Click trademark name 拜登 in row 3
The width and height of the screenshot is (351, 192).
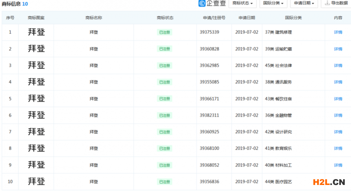(x=94, y=65)
